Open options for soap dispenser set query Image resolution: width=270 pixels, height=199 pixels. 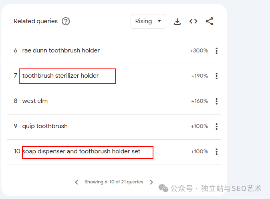(x=217, y=152)
